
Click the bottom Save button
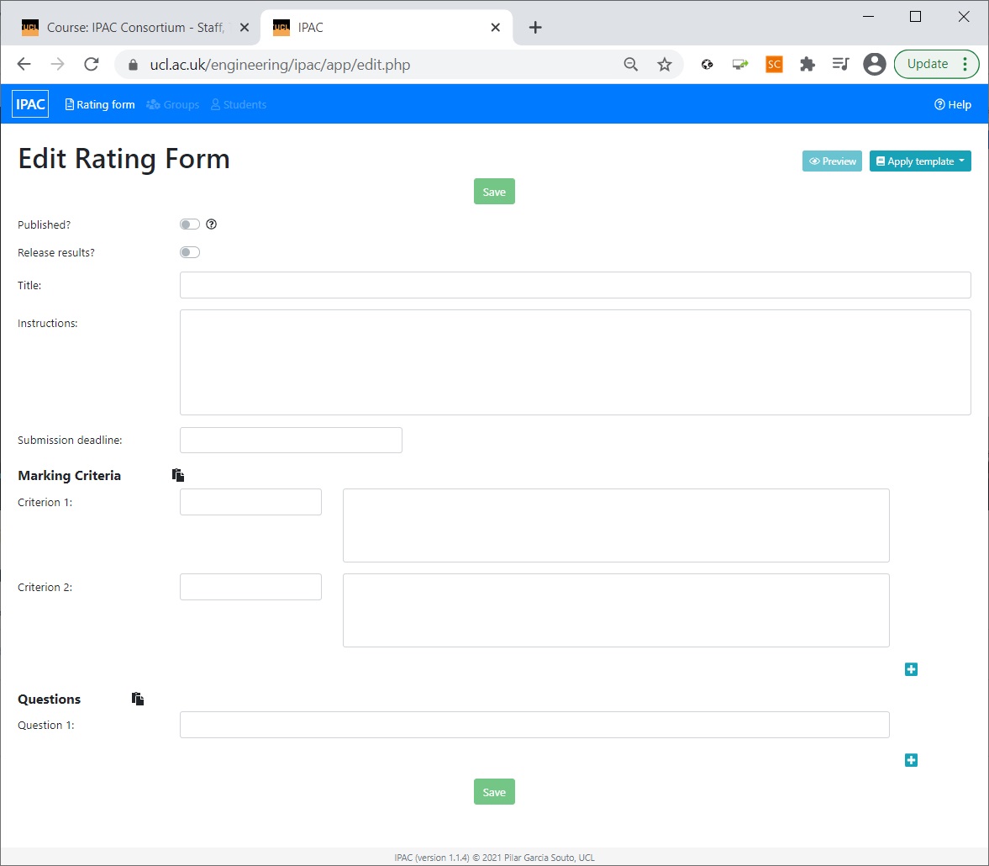(494, 792)
